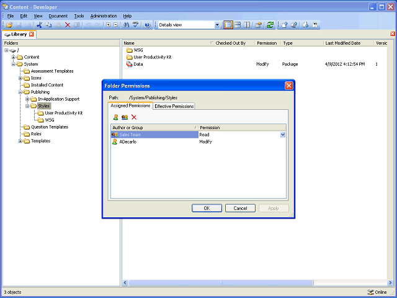Screen dimensions: 397x298
Task: Open the Details view dropdown
Action: click(217, 25)
